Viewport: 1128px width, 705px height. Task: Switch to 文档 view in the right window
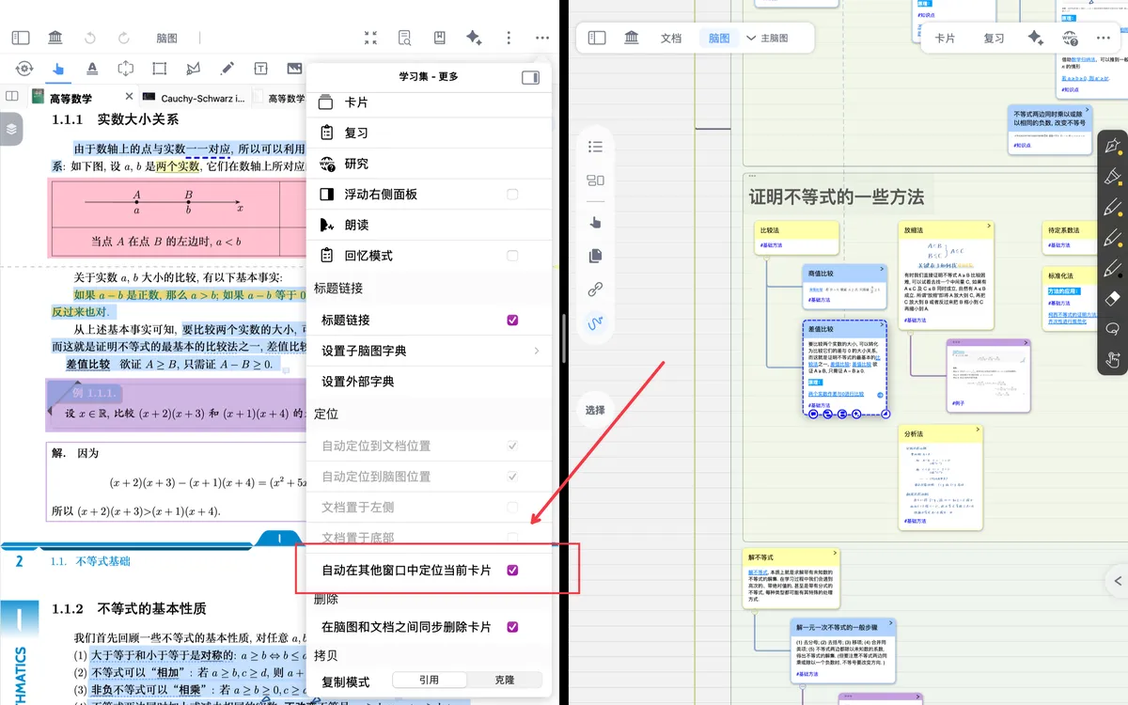[671, 39]
